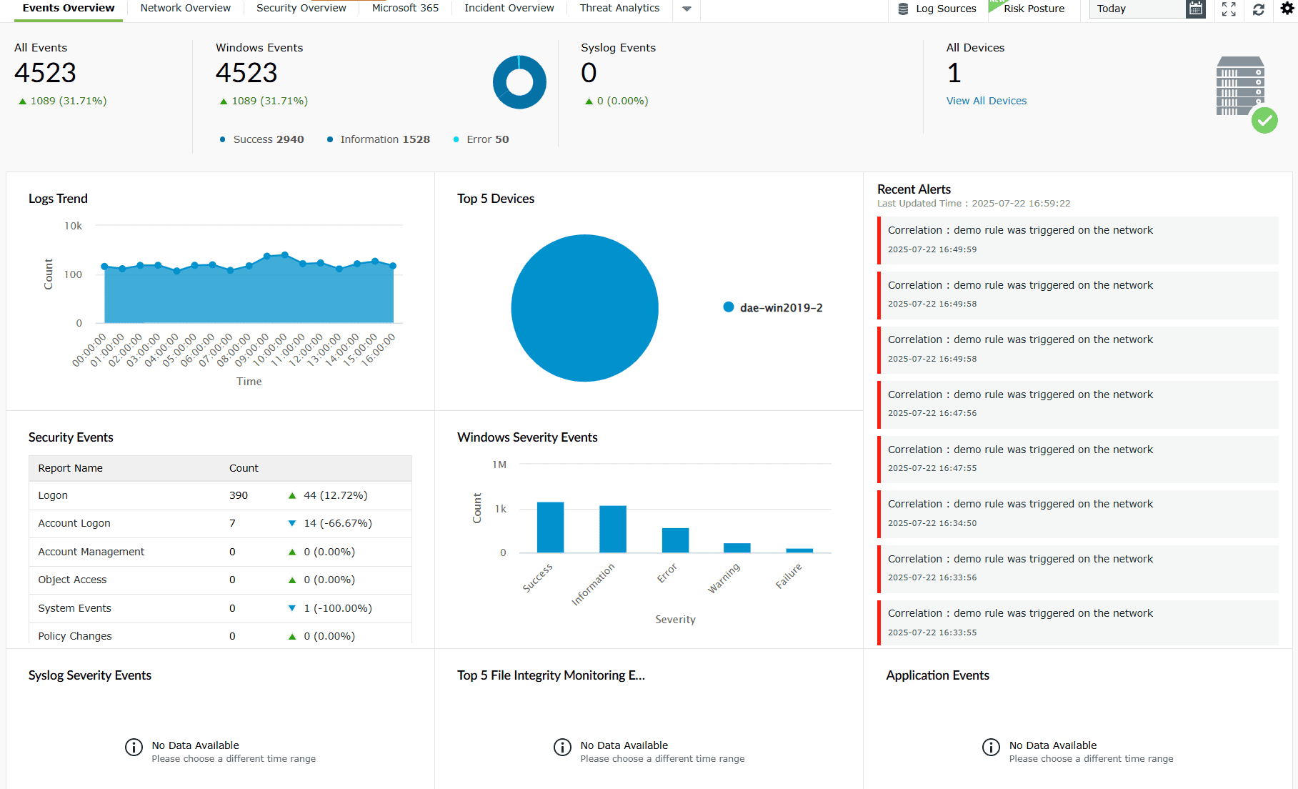Open dashboard settings via the gear icon

(1287, 9)
